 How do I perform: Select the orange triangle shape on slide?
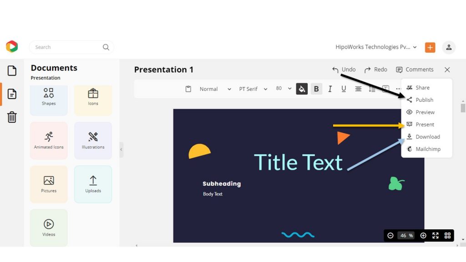coord(343,138)
